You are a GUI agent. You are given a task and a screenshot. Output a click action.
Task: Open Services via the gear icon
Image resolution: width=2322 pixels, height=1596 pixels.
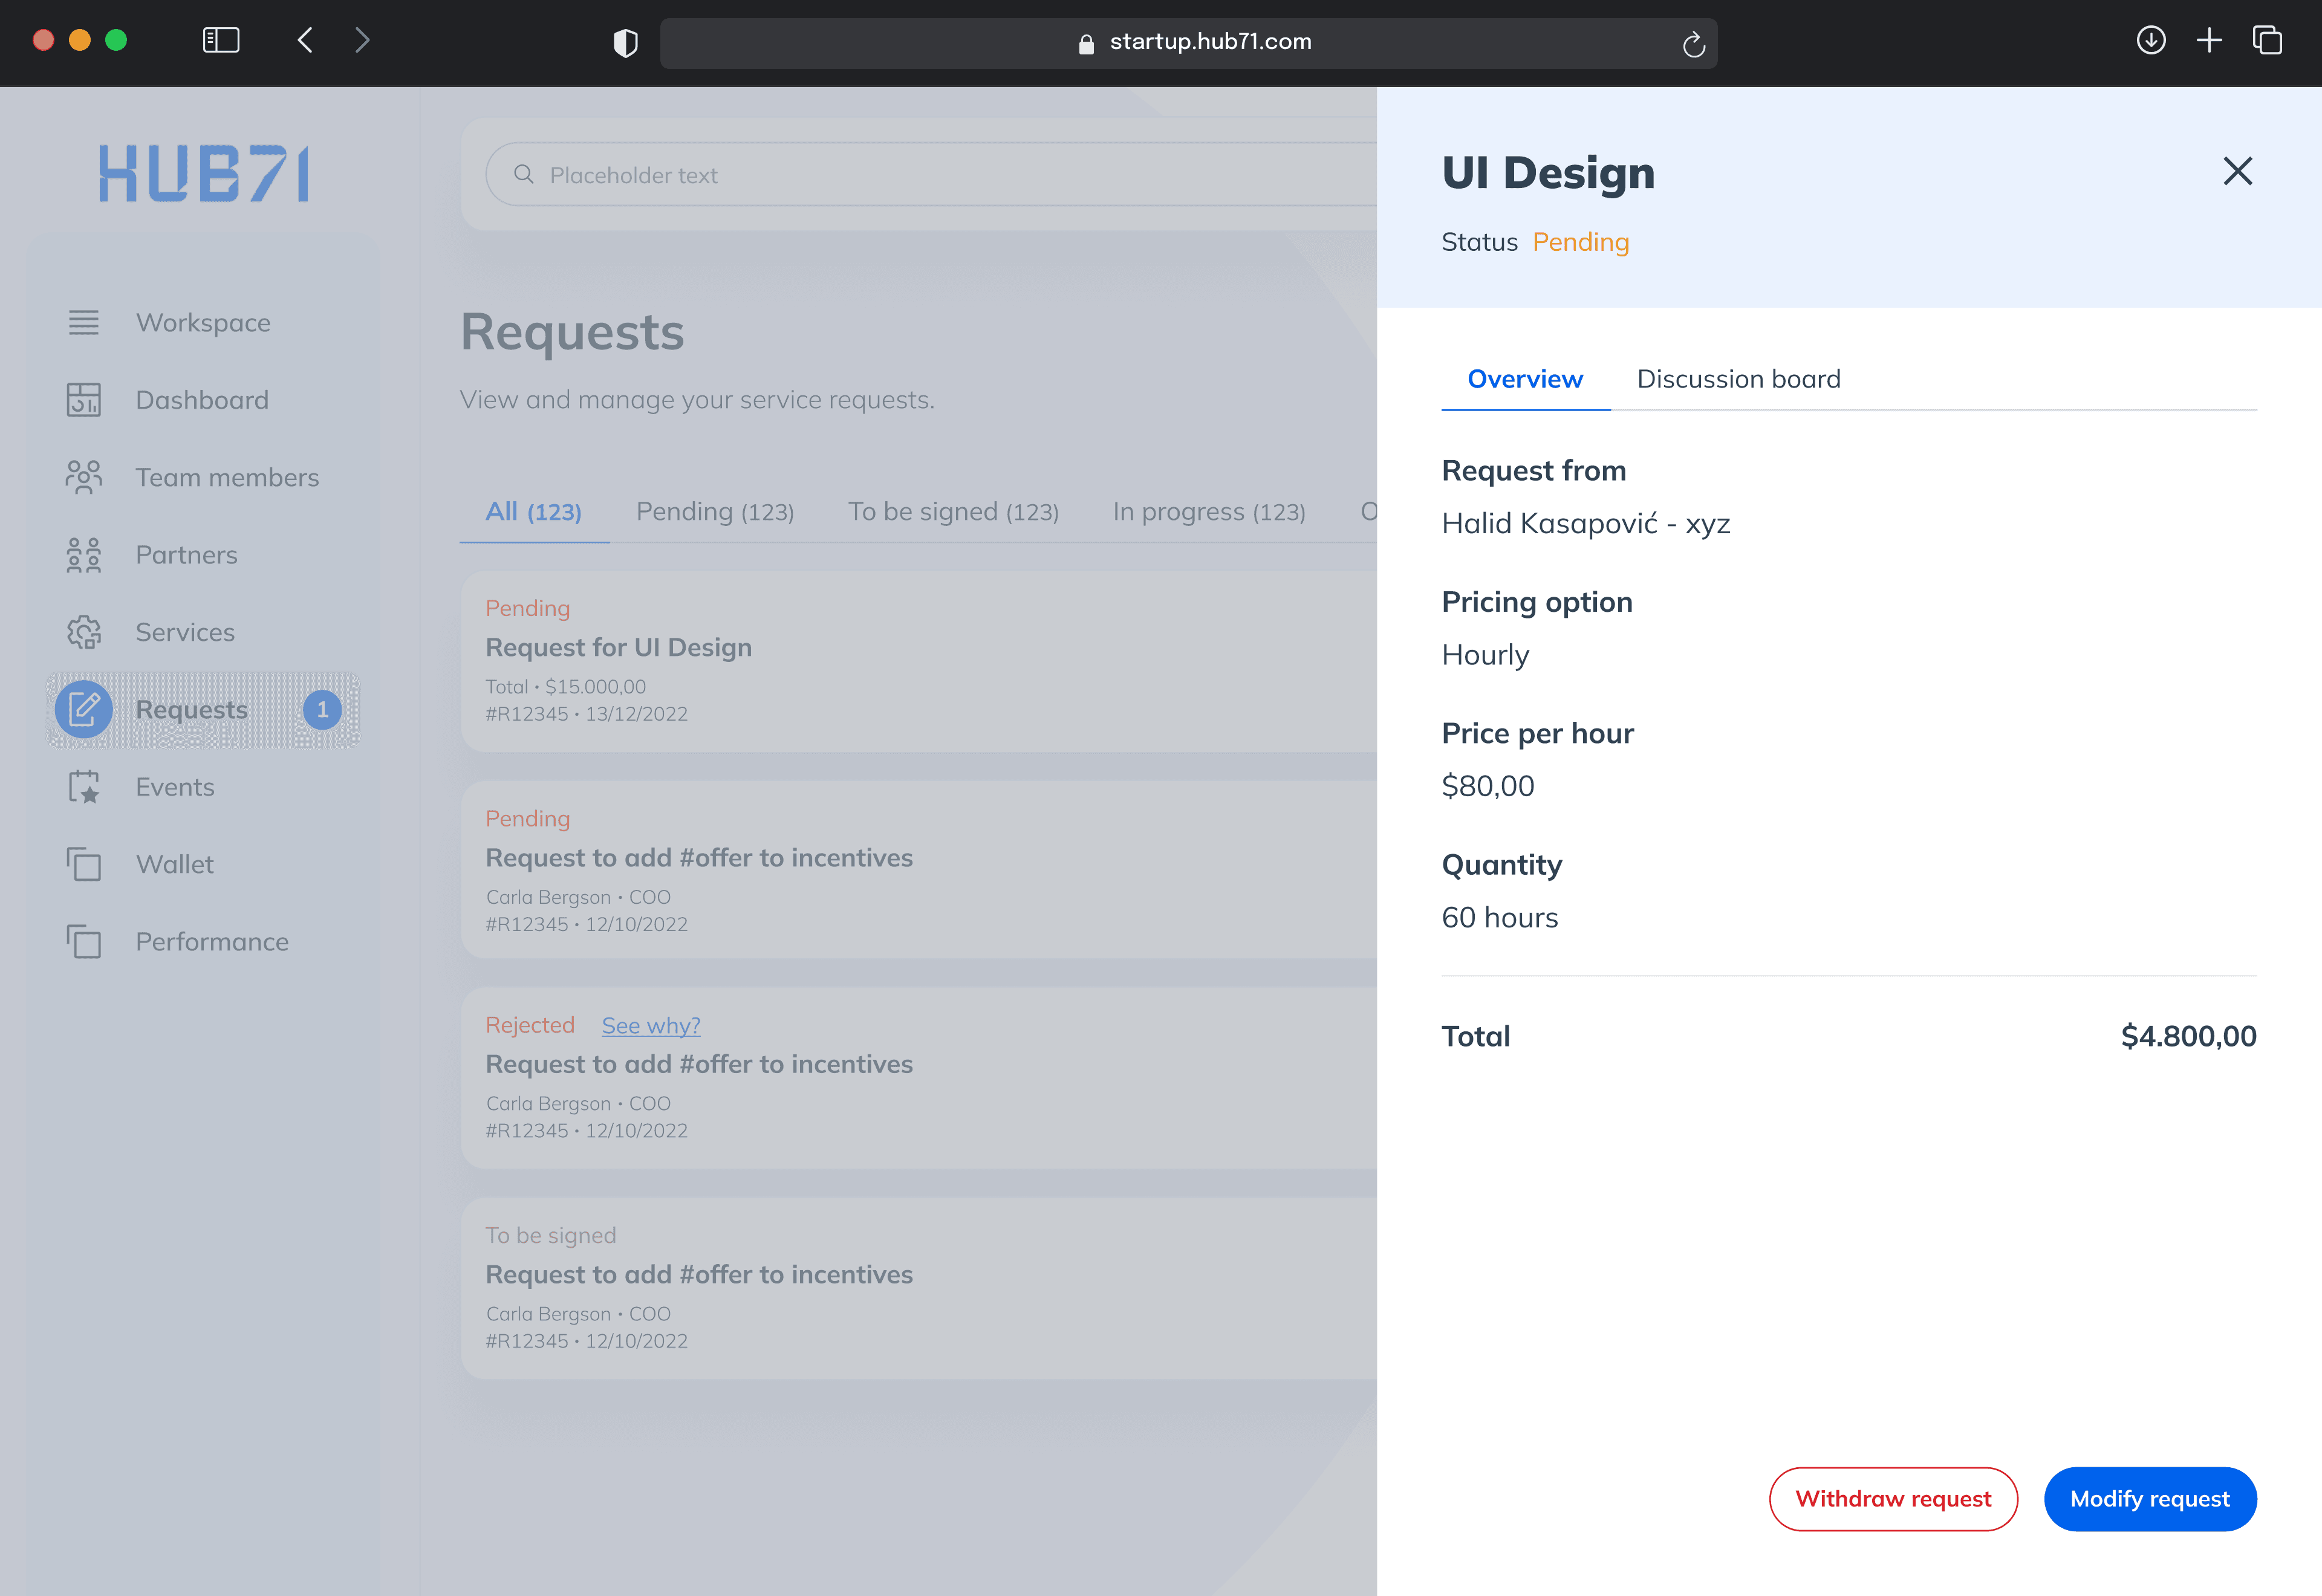click(84, 632)
